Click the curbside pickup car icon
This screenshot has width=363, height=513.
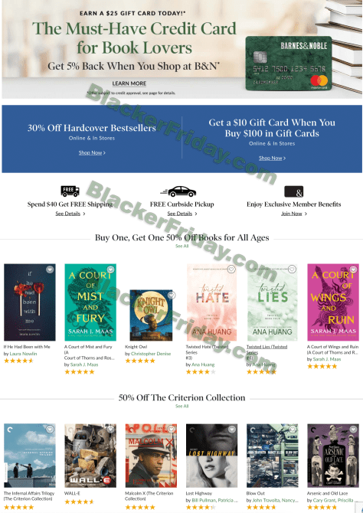click(x=178, y=191)
